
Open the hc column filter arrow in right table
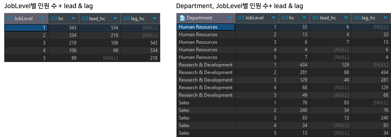click(x=304, y=18)
